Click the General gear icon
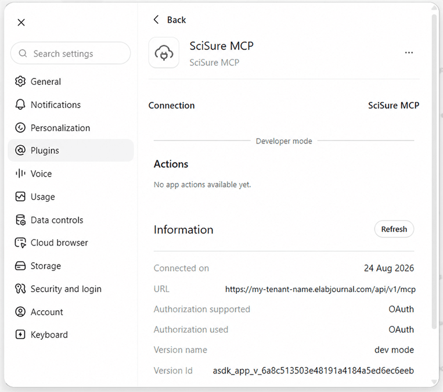 (20, 81)
